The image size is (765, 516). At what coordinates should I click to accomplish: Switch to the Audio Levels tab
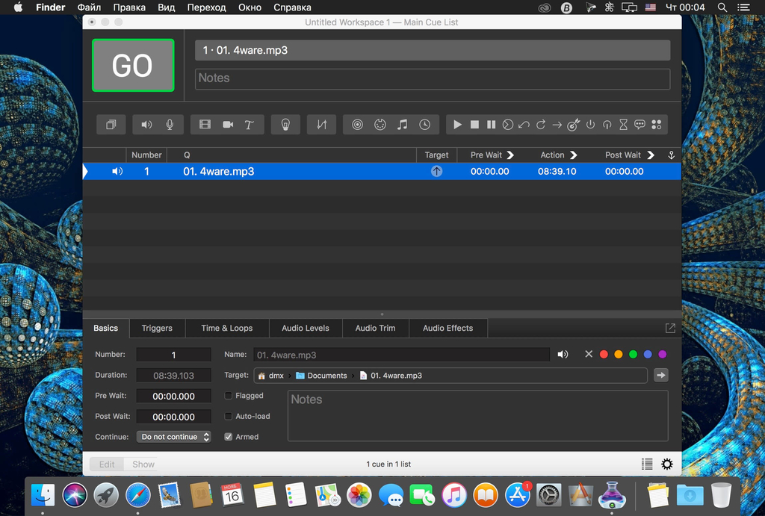coord(305,328)
